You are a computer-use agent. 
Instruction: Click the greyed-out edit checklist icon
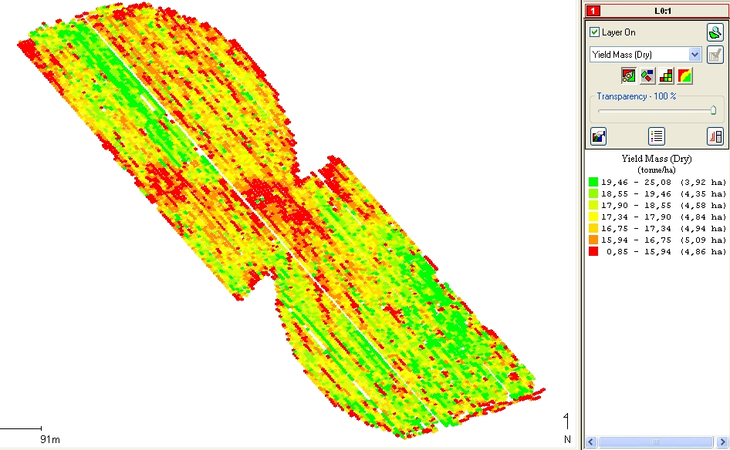tap(715, 55)
